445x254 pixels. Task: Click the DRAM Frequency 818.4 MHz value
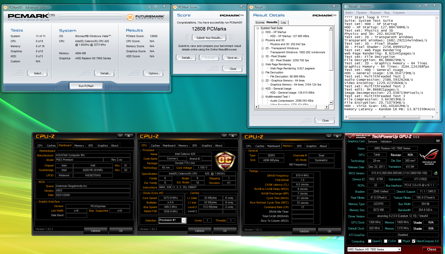pos(302,175)
